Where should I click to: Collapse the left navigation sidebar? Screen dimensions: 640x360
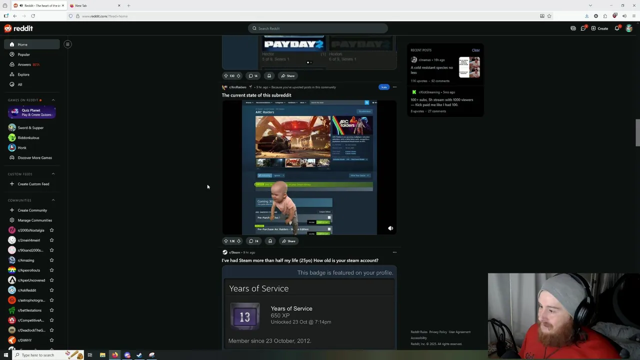pos(67,44)
